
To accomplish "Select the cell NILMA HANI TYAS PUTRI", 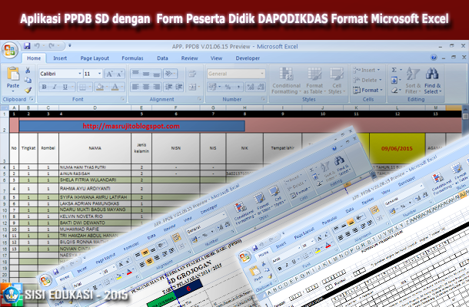I will pyautogui.click(x=95, y=167).
